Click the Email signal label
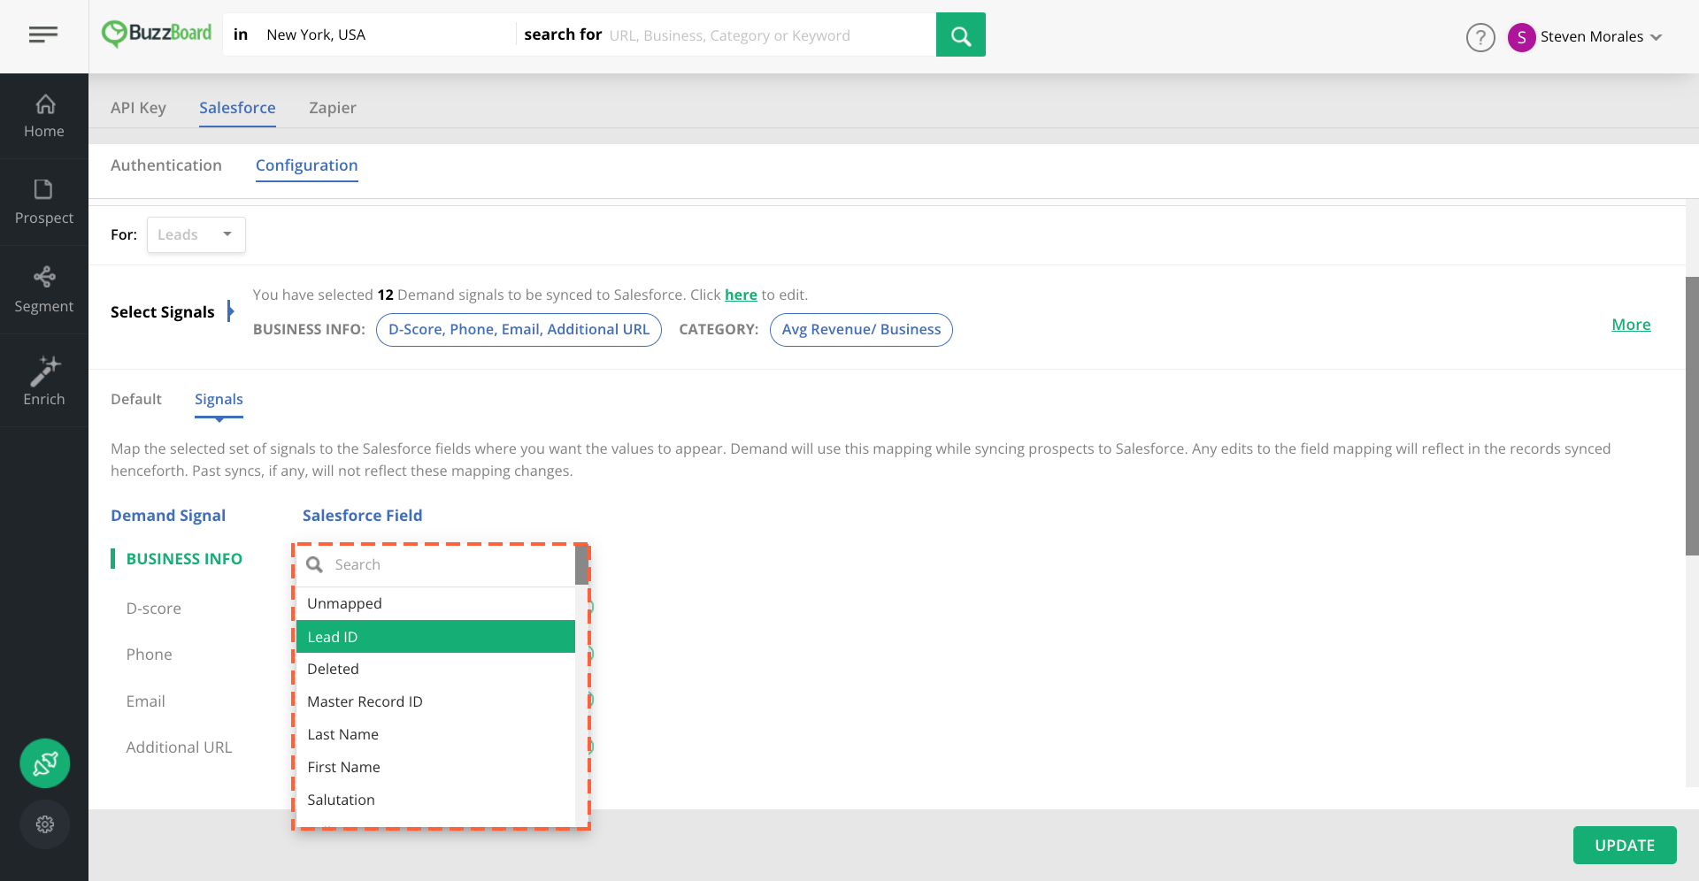1699x881 pixels. tap(145, 701)
